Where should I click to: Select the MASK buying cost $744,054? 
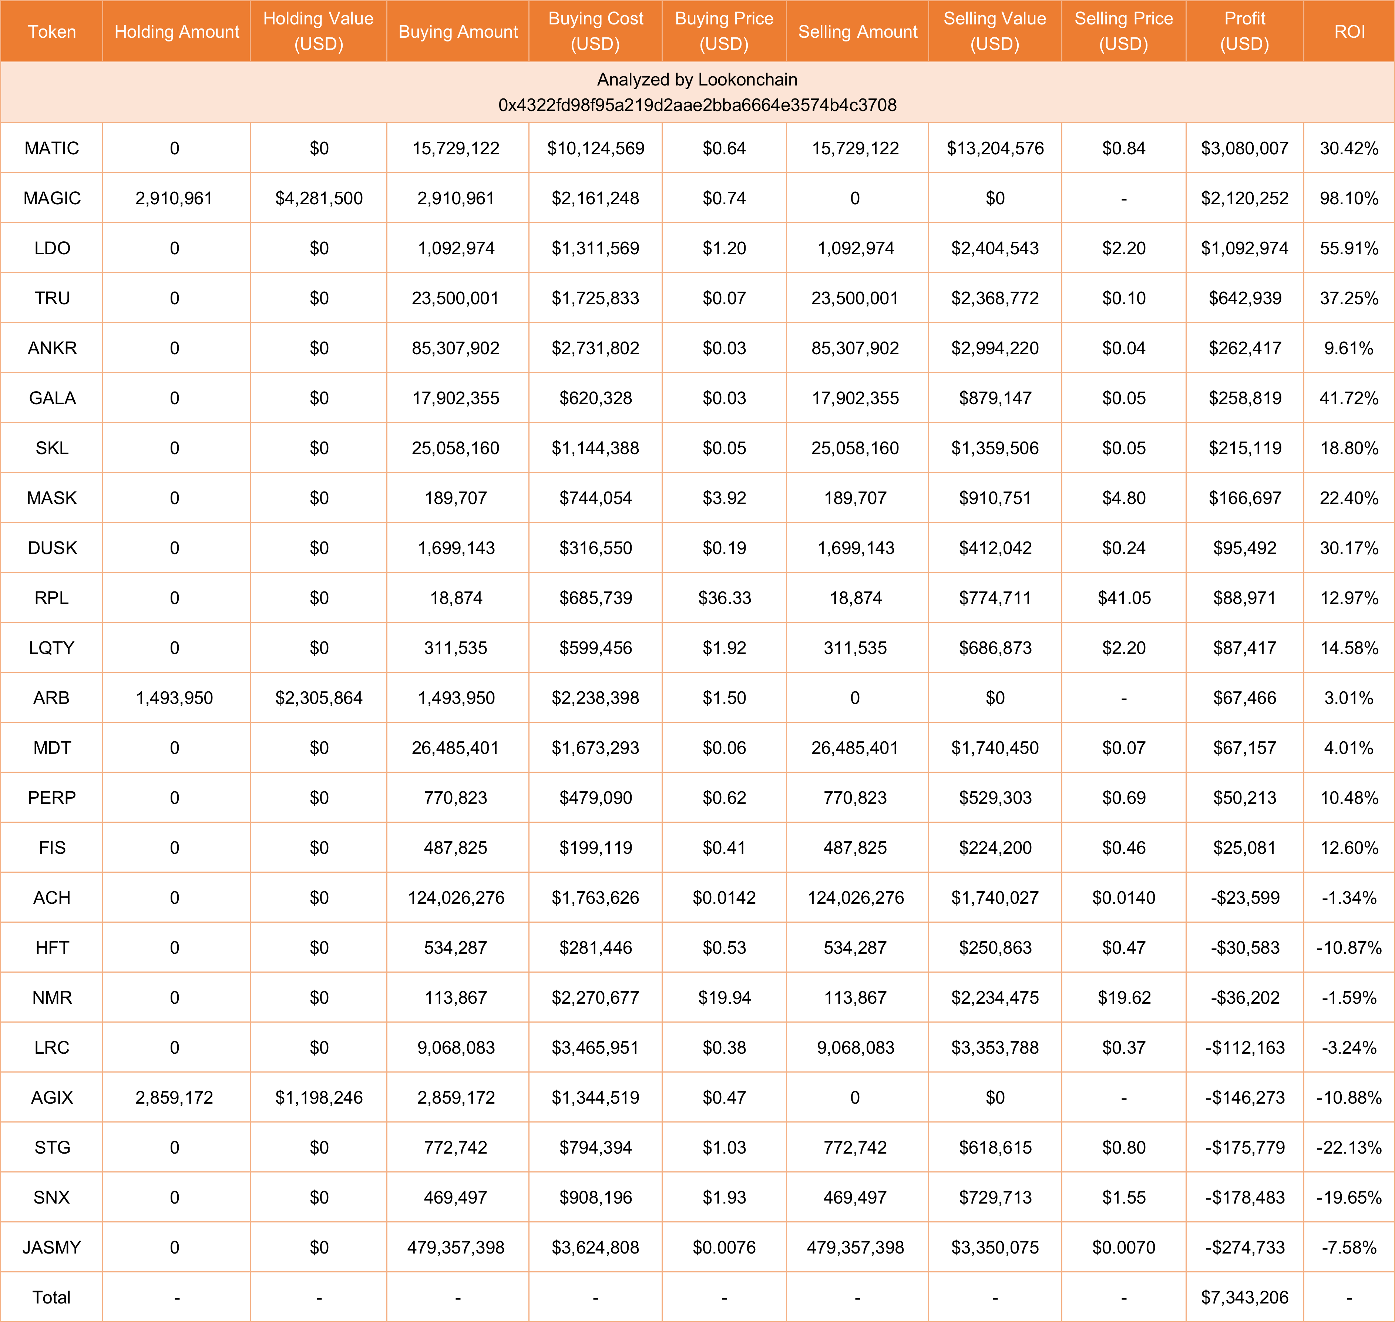(595, 498)
